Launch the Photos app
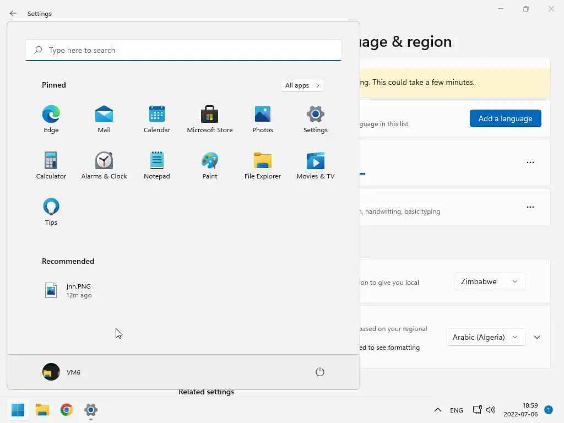Viewport: 564px width, 423px height. tap(263, 119)
